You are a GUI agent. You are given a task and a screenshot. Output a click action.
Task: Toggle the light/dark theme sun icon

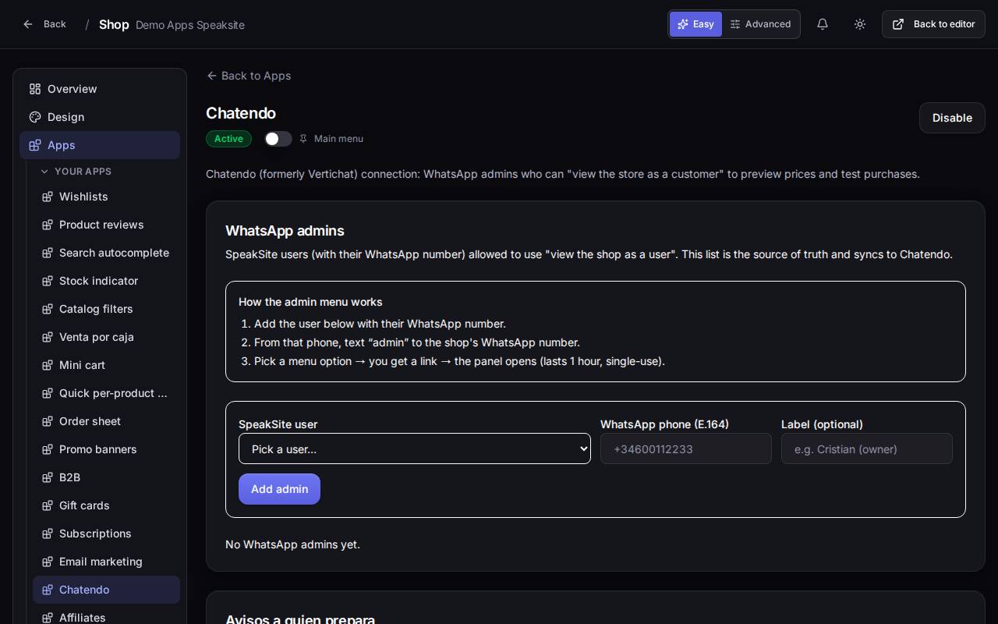coord(860,24)
